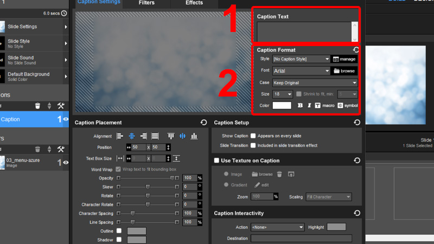434x244 pixels.
Task: Toggle Shrink to fit checkbox
Action: click(299, 94)
